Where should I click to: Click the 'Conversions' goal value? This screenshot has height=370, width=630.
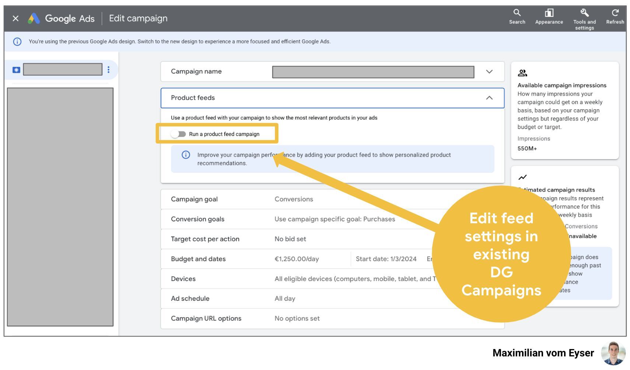[294, 199]
